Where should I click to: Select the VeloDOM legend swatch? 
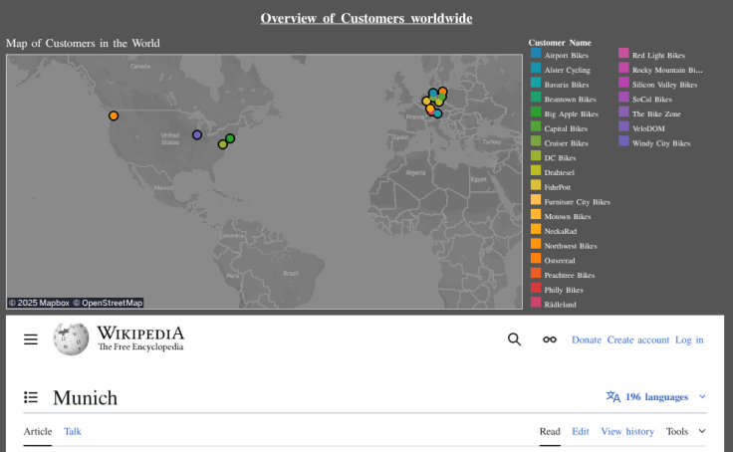(623, 126)
